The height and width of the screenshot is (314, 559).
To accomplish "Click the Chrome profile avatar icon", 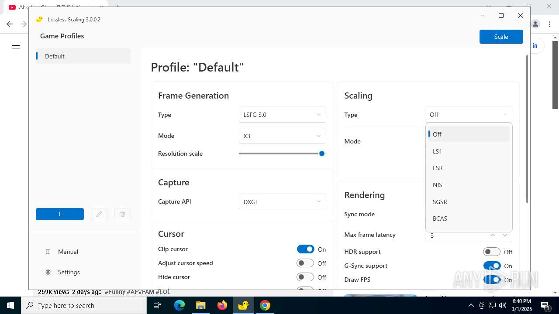I will click(536, 24).
